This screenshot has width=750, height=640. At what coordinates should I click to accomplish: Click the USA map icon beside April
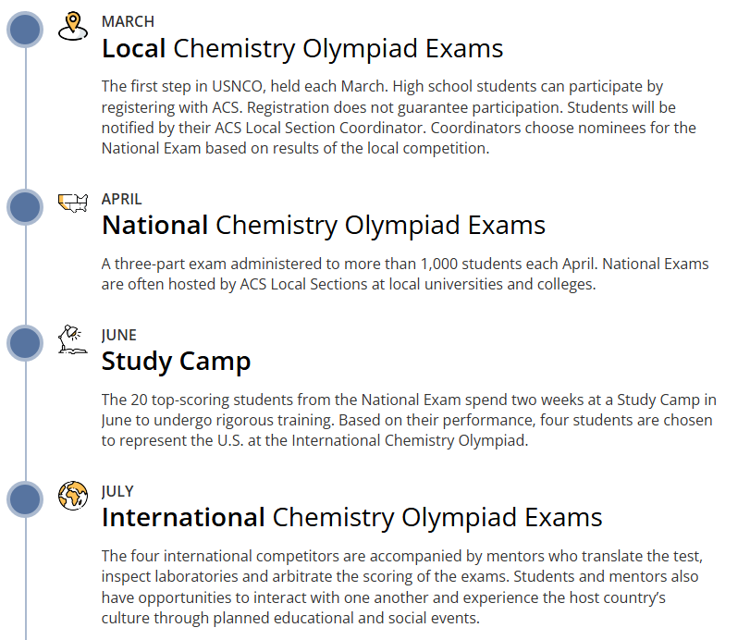click(x=72, y=203)
